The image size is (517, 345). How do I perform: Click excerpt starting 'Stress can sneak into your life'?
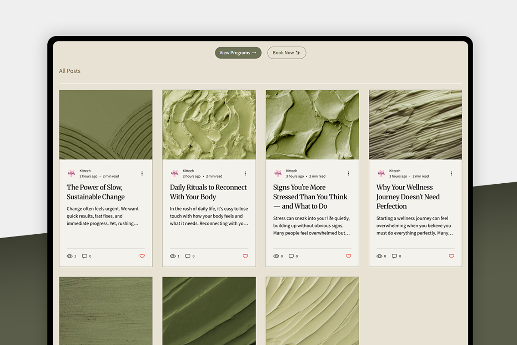tap(311, 226)
